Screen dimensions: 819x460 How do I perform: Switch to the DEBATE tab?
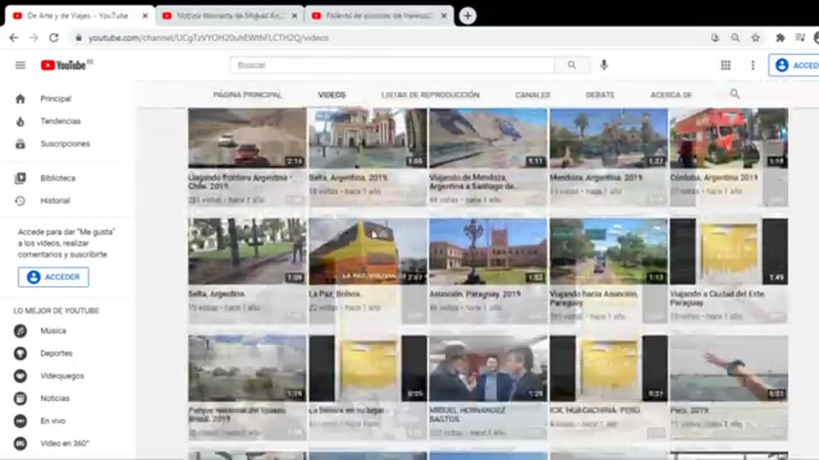[x=600, y=95]
